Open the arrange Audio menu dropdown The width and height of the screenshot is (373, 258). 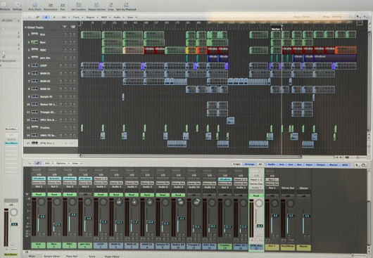tap(118, 17)
